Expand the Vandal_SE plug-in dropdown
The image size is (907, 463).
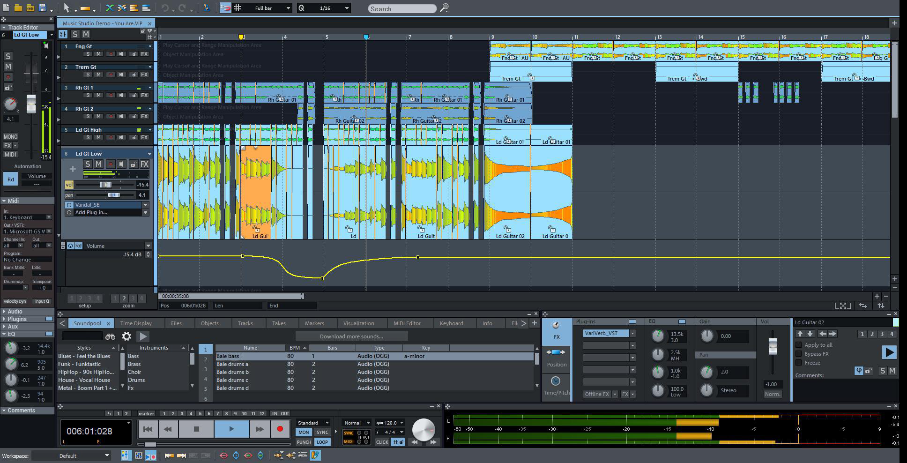[x=145, y=205]
